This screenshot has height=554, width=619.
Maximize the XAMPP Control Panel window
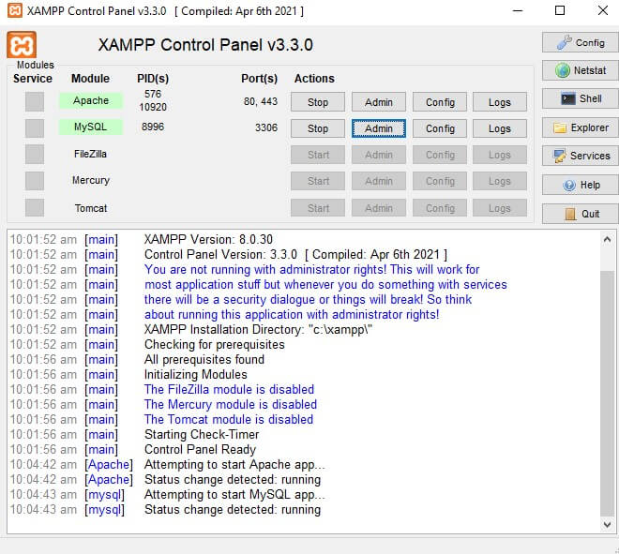pyautogui.click(x=560, y=10)
